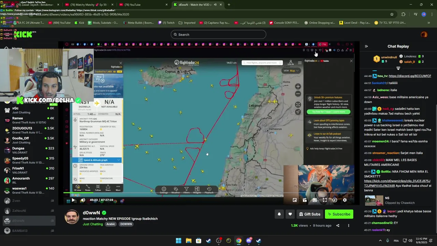The width and height of the screenshot is (437, 246).
Task: Open the Just Chatting category link
Action: [x=93, y=224]
